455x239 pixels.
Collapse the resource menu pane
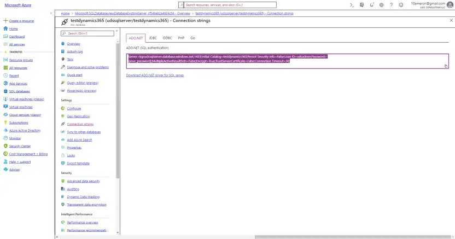tap(116, 31)
